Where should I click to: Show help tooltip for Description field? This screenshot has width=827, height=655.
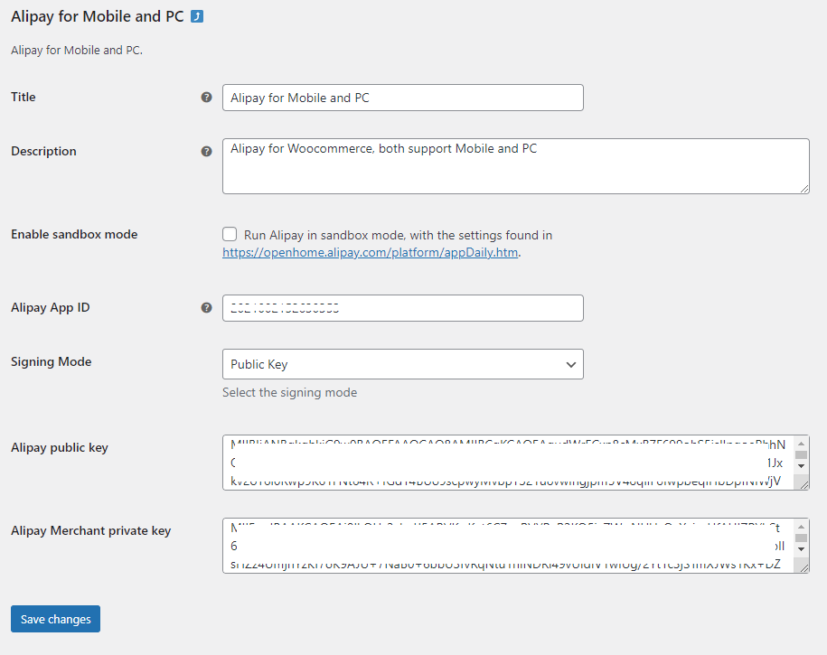point(206,152)
